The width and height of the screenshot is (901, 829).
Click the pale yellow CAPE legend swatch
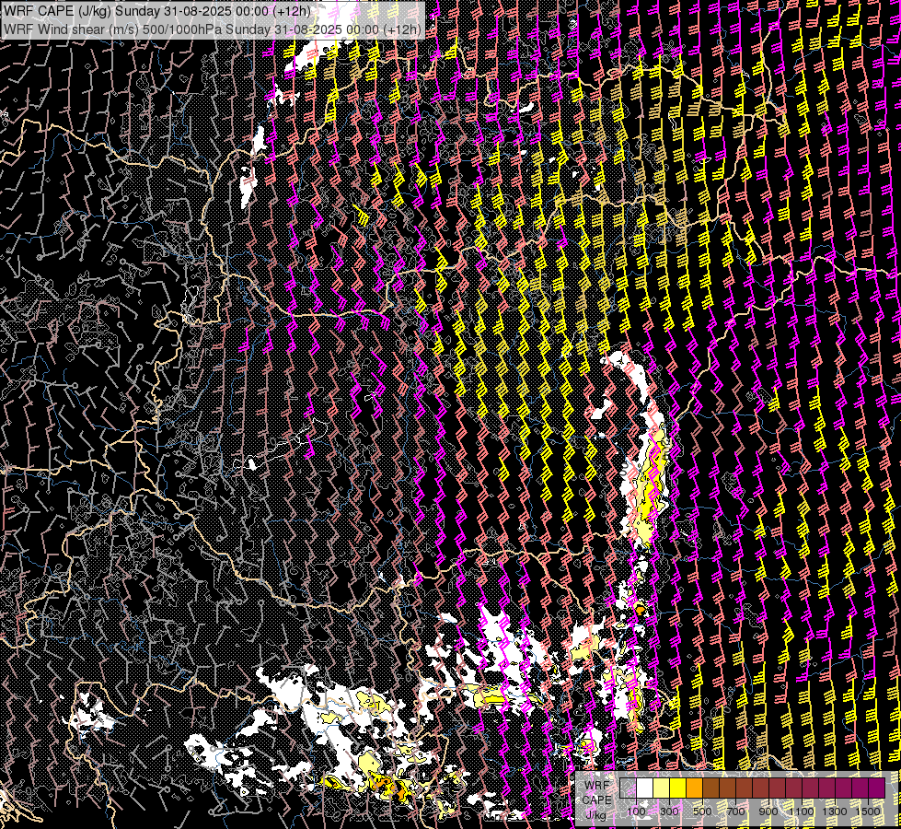pos(662,788)
